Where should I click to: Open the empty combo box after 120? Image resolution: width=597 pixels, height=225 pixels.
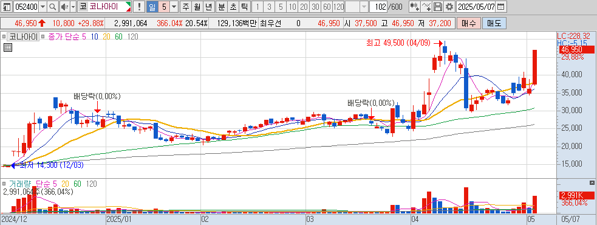(357, 7)
